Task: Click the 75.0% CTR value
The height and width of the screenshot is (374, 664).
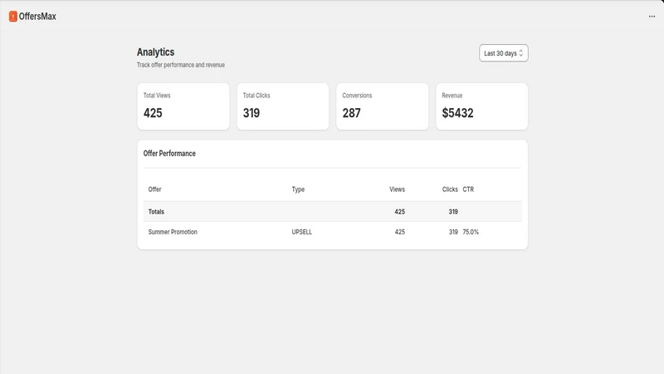Action: point(471,232)
